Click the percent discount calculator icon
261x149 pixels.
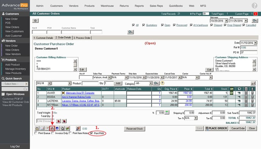click(167, 113)
